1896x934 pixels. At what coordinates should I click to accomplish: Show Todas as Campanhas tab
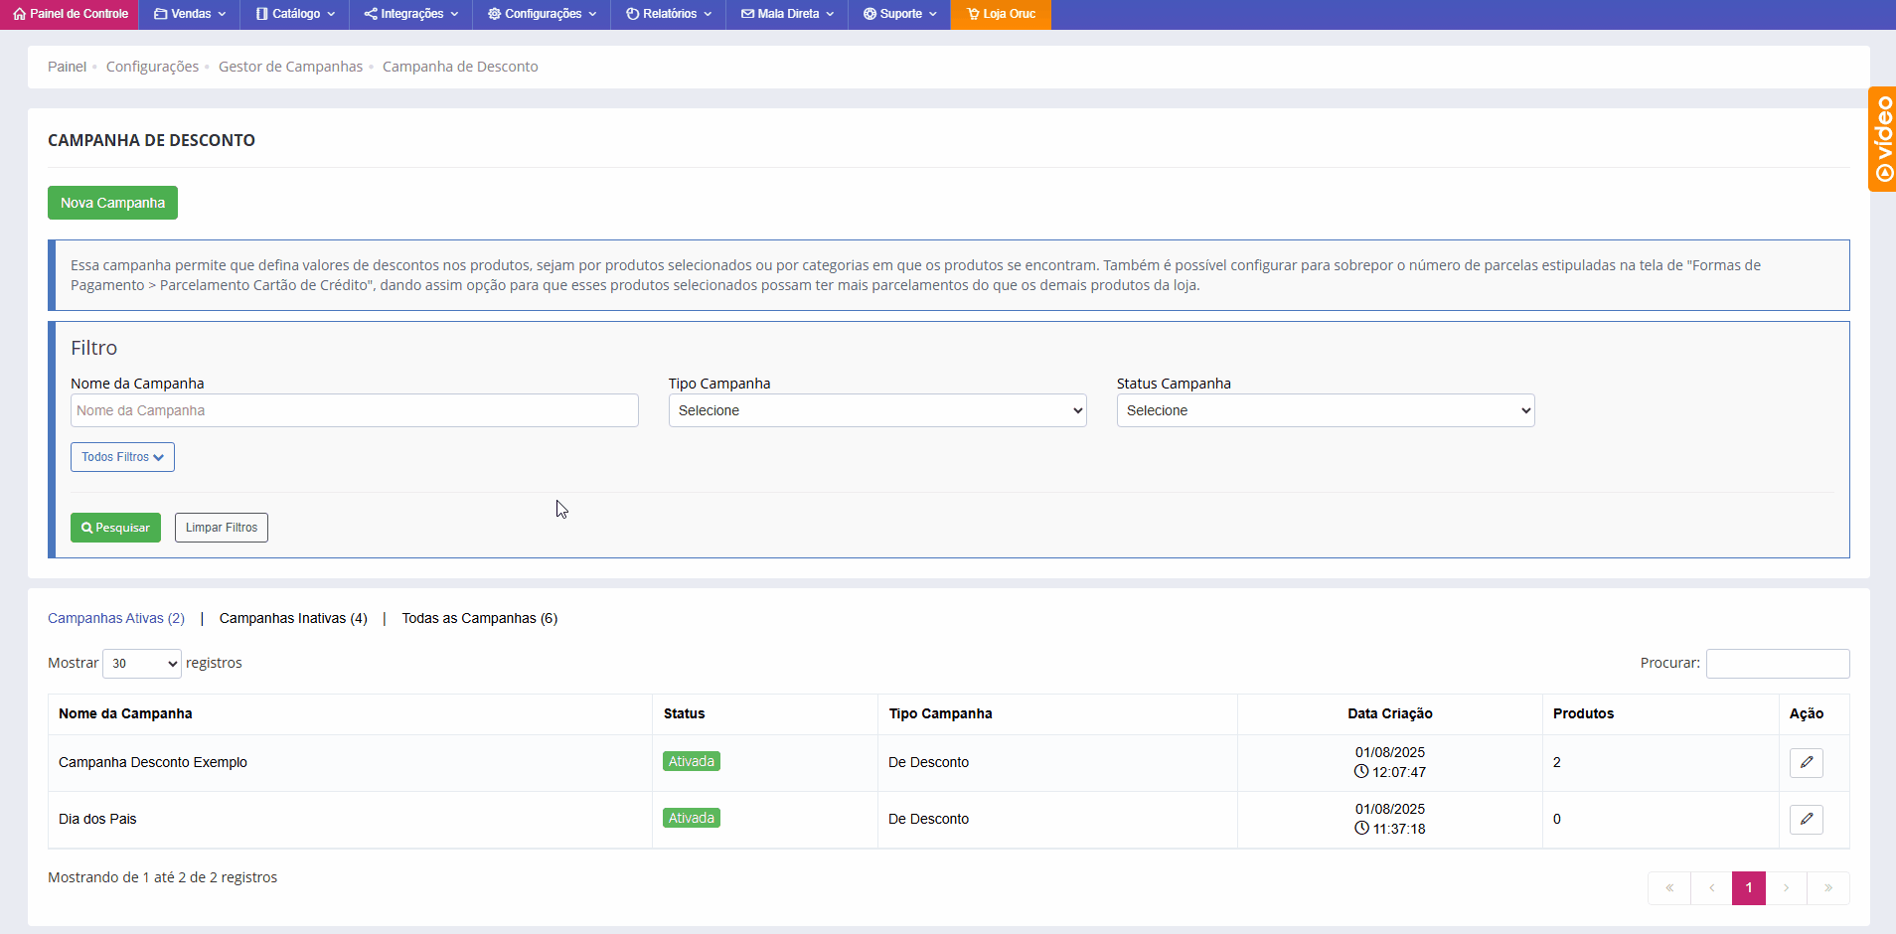pyautogui.click(x=479, y=618)
